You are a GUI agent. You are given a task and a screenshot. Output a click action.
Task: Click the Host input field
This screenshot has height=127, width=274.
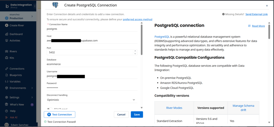point(92,41)
